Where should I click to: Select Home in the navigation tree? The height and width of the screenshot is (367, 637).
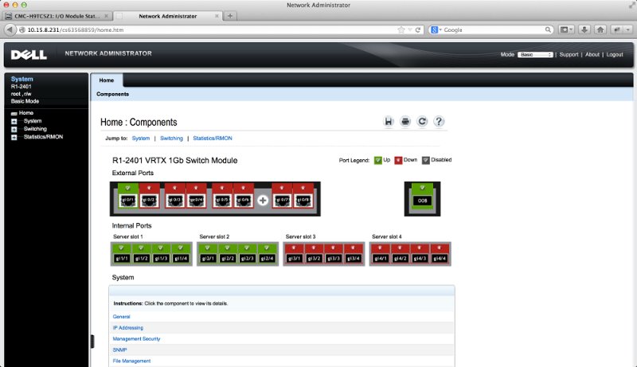(26, 113)
